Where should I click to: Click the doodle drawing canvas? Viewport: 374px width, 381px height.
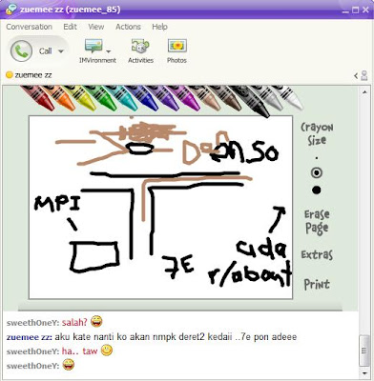[x=160, y=208]
